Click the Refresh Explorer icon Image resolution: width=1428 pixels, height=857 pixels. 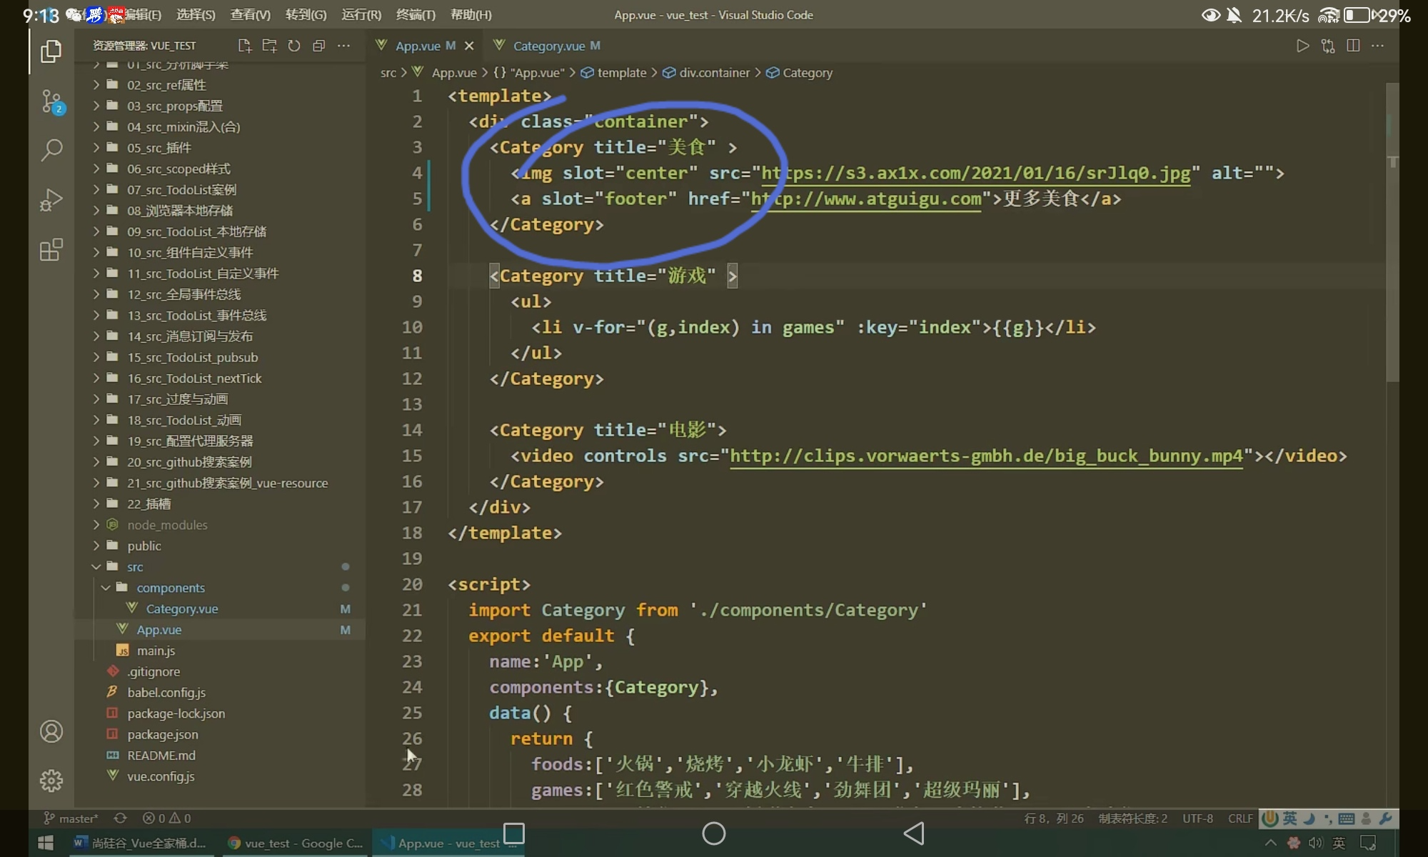[x=294, y=46]
